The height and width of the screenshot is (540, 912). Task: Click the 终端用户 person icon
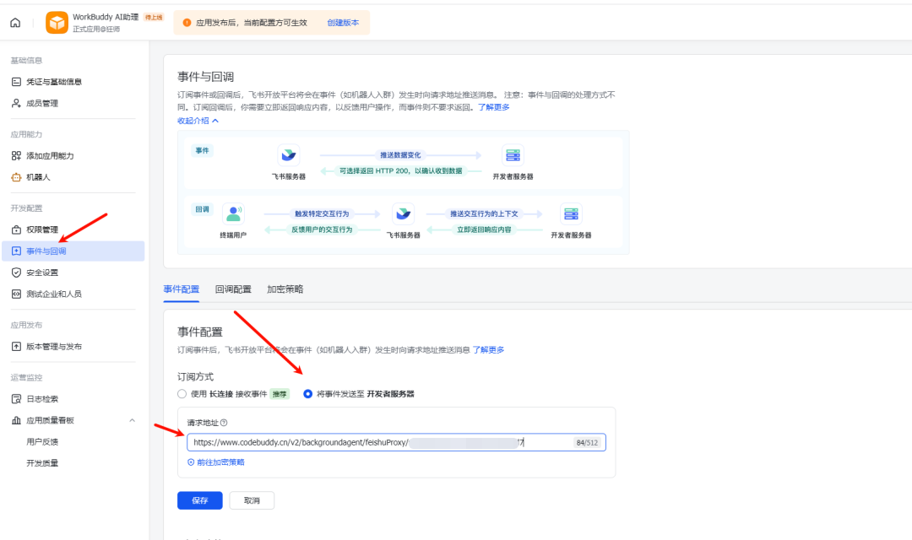(x=233, y=214)
